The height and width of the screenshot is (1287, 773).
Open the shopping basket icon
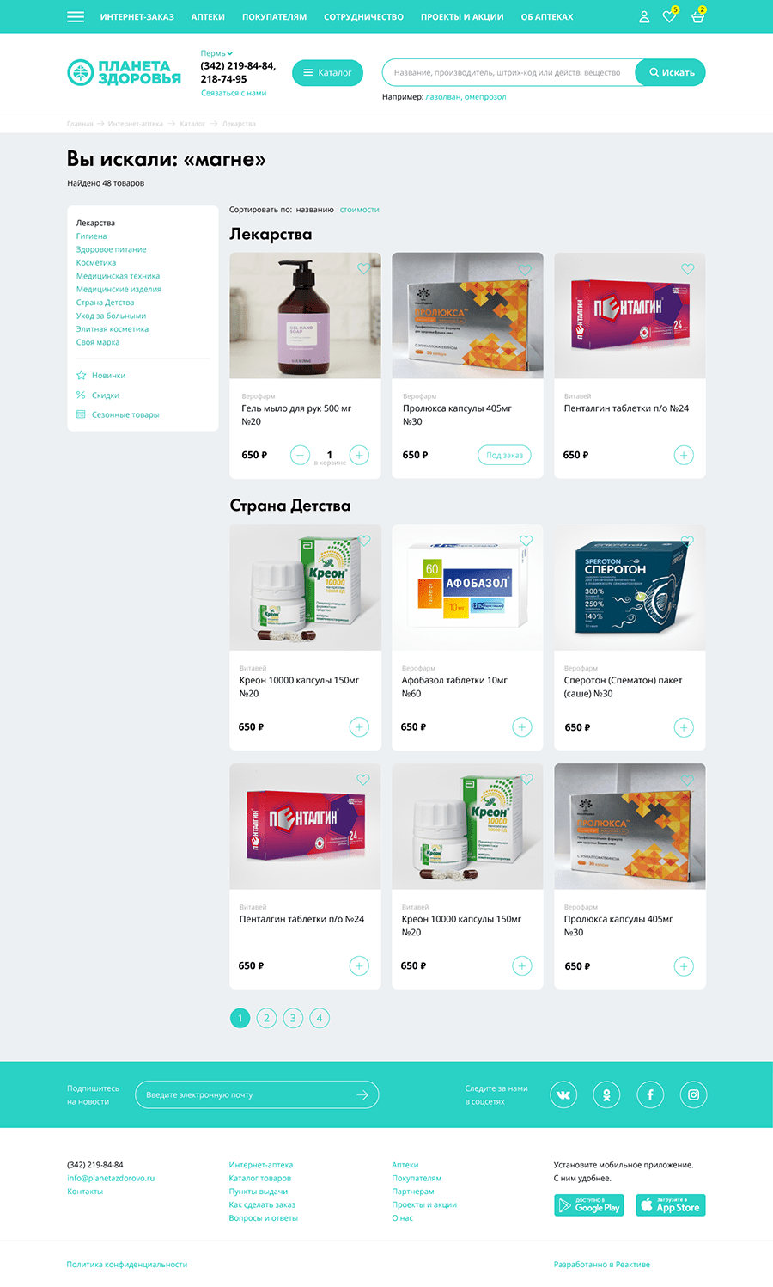[x=697, y=16]
